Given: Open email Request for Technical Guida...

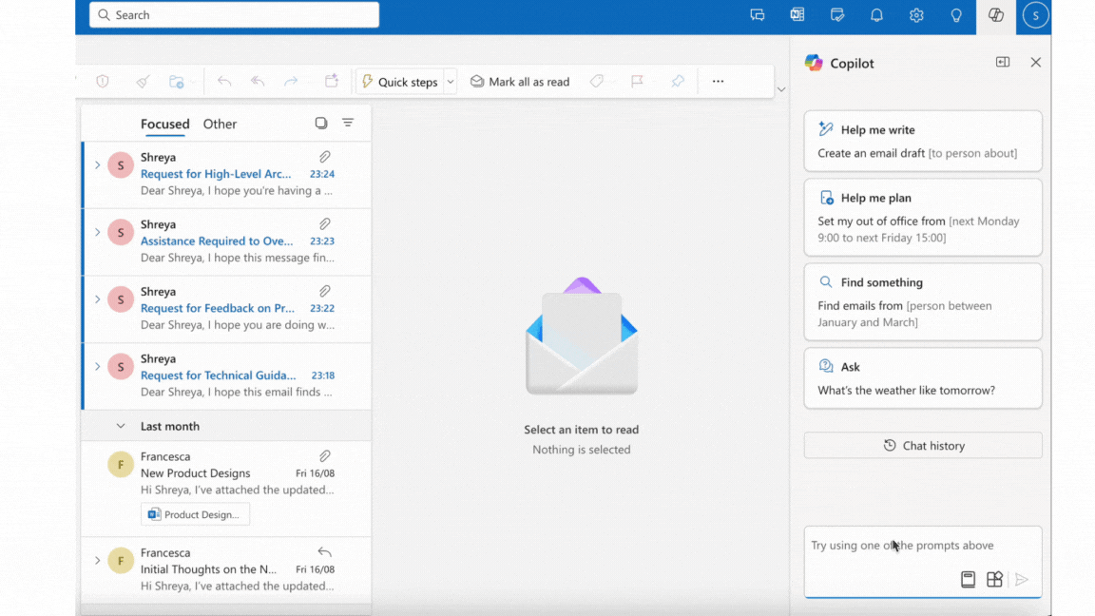Looking at the screenshot, I should tap(227, 375).
